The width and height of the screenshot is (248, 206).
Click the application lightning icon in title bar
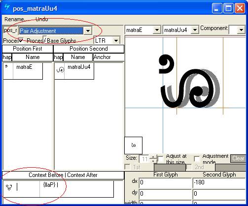(x=7, y=7)
